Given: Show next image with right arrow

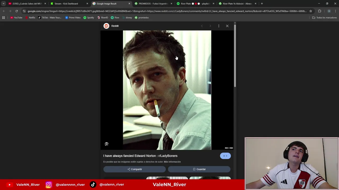Looking at the screenshot, I should (210, 26).
